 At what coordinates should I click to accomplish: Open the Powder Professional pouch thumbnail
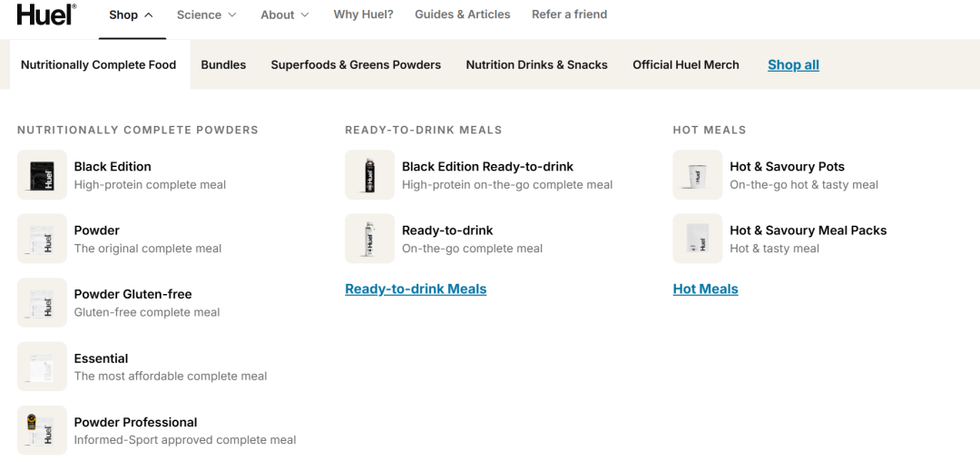click(42, 430)
